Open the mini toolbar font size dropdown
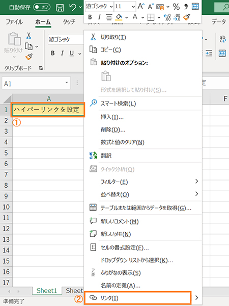This screenshot has width=229, height=306. pyautogui.click(x=133, y=7)
